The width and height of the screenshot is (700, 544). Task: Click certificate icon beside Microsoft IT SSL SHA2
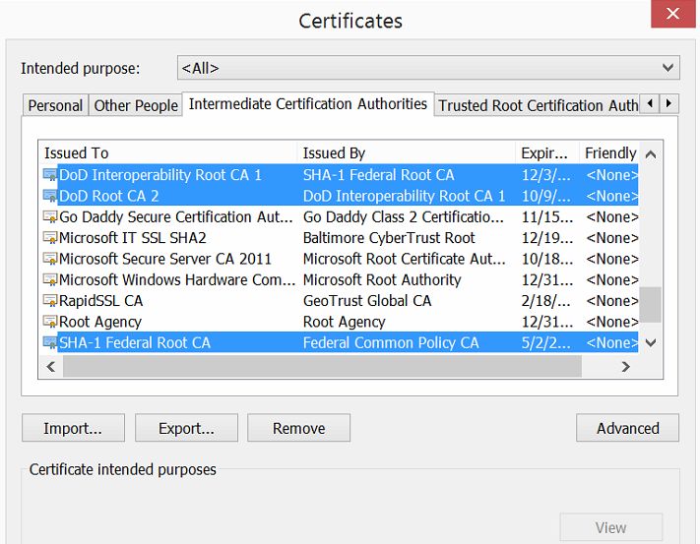pos(50,238)
